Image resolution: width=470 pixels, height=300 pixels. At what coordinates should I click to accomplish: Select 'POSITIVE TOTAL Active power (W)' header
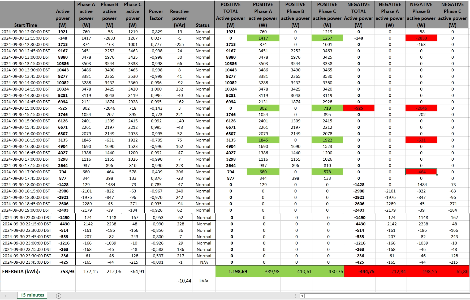231,15
